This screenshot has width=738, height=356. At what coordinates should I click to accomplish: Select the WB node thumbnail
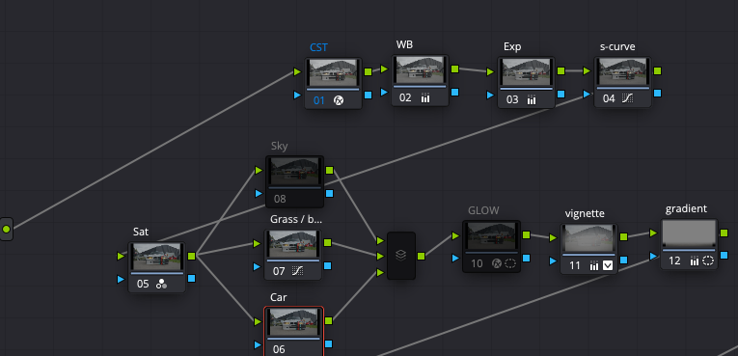tap(420, 69)
